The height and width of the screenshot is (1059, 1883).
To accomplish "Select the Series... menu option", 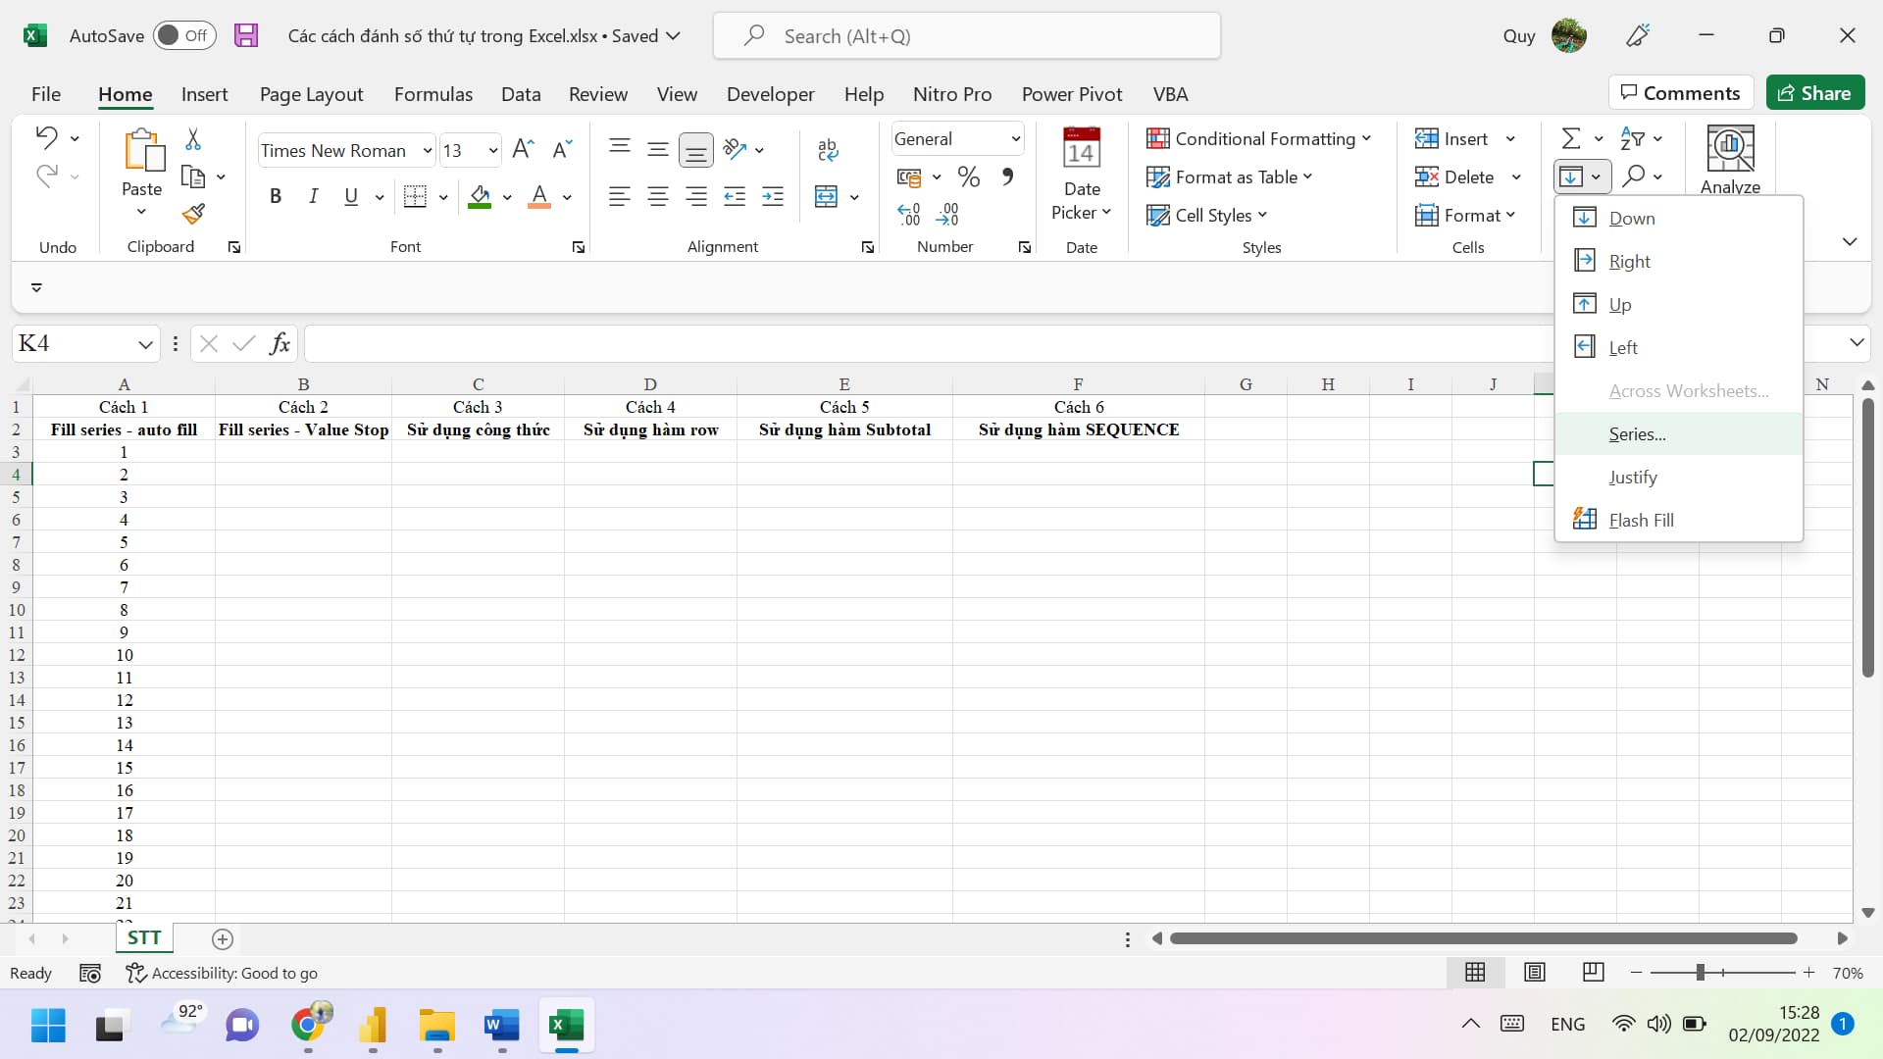I will coord(1637,431).
